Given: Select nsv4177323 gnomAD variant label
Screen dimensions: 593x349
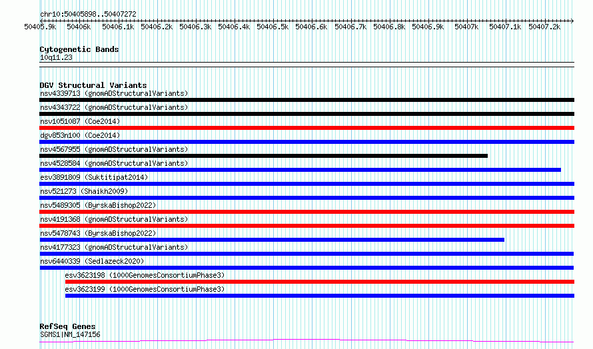Looking at the screenshot, I should [114, 247].
